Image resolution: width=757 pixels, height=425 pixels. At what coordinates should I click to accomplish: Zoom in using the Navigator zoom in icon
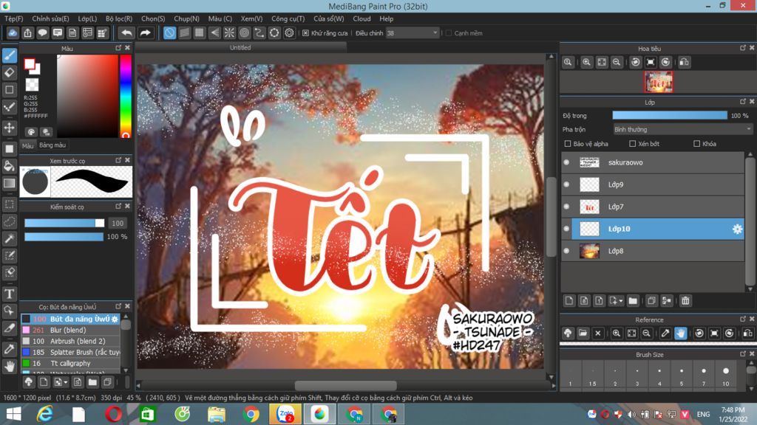(x=586, y=62)
